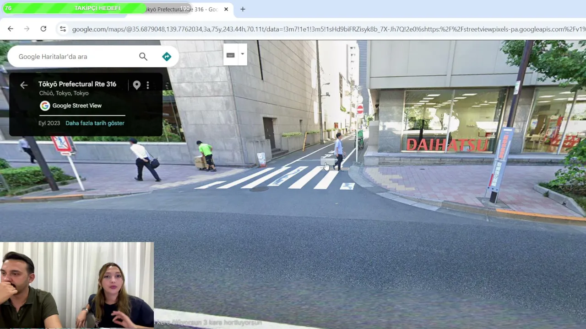
Task: Click the TAKİPÇİ HEDEFİ progress bar
Action: pyautogui.click(x=97, y=8)
